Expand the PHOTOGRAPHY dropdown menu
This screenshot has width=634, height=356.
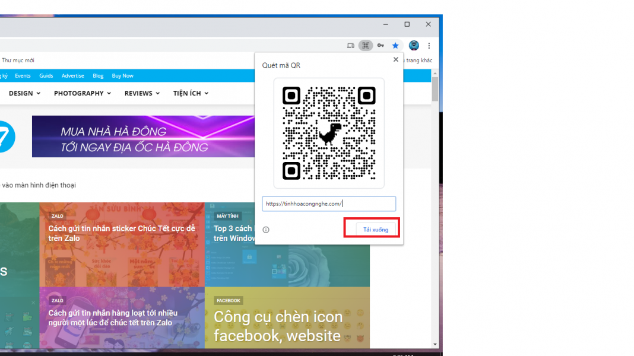[x=83, y=93]
